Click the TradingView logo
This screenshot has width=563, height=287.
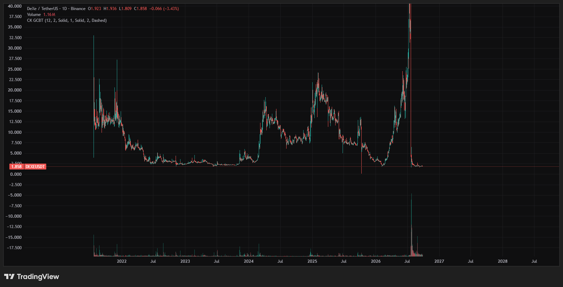32,277
